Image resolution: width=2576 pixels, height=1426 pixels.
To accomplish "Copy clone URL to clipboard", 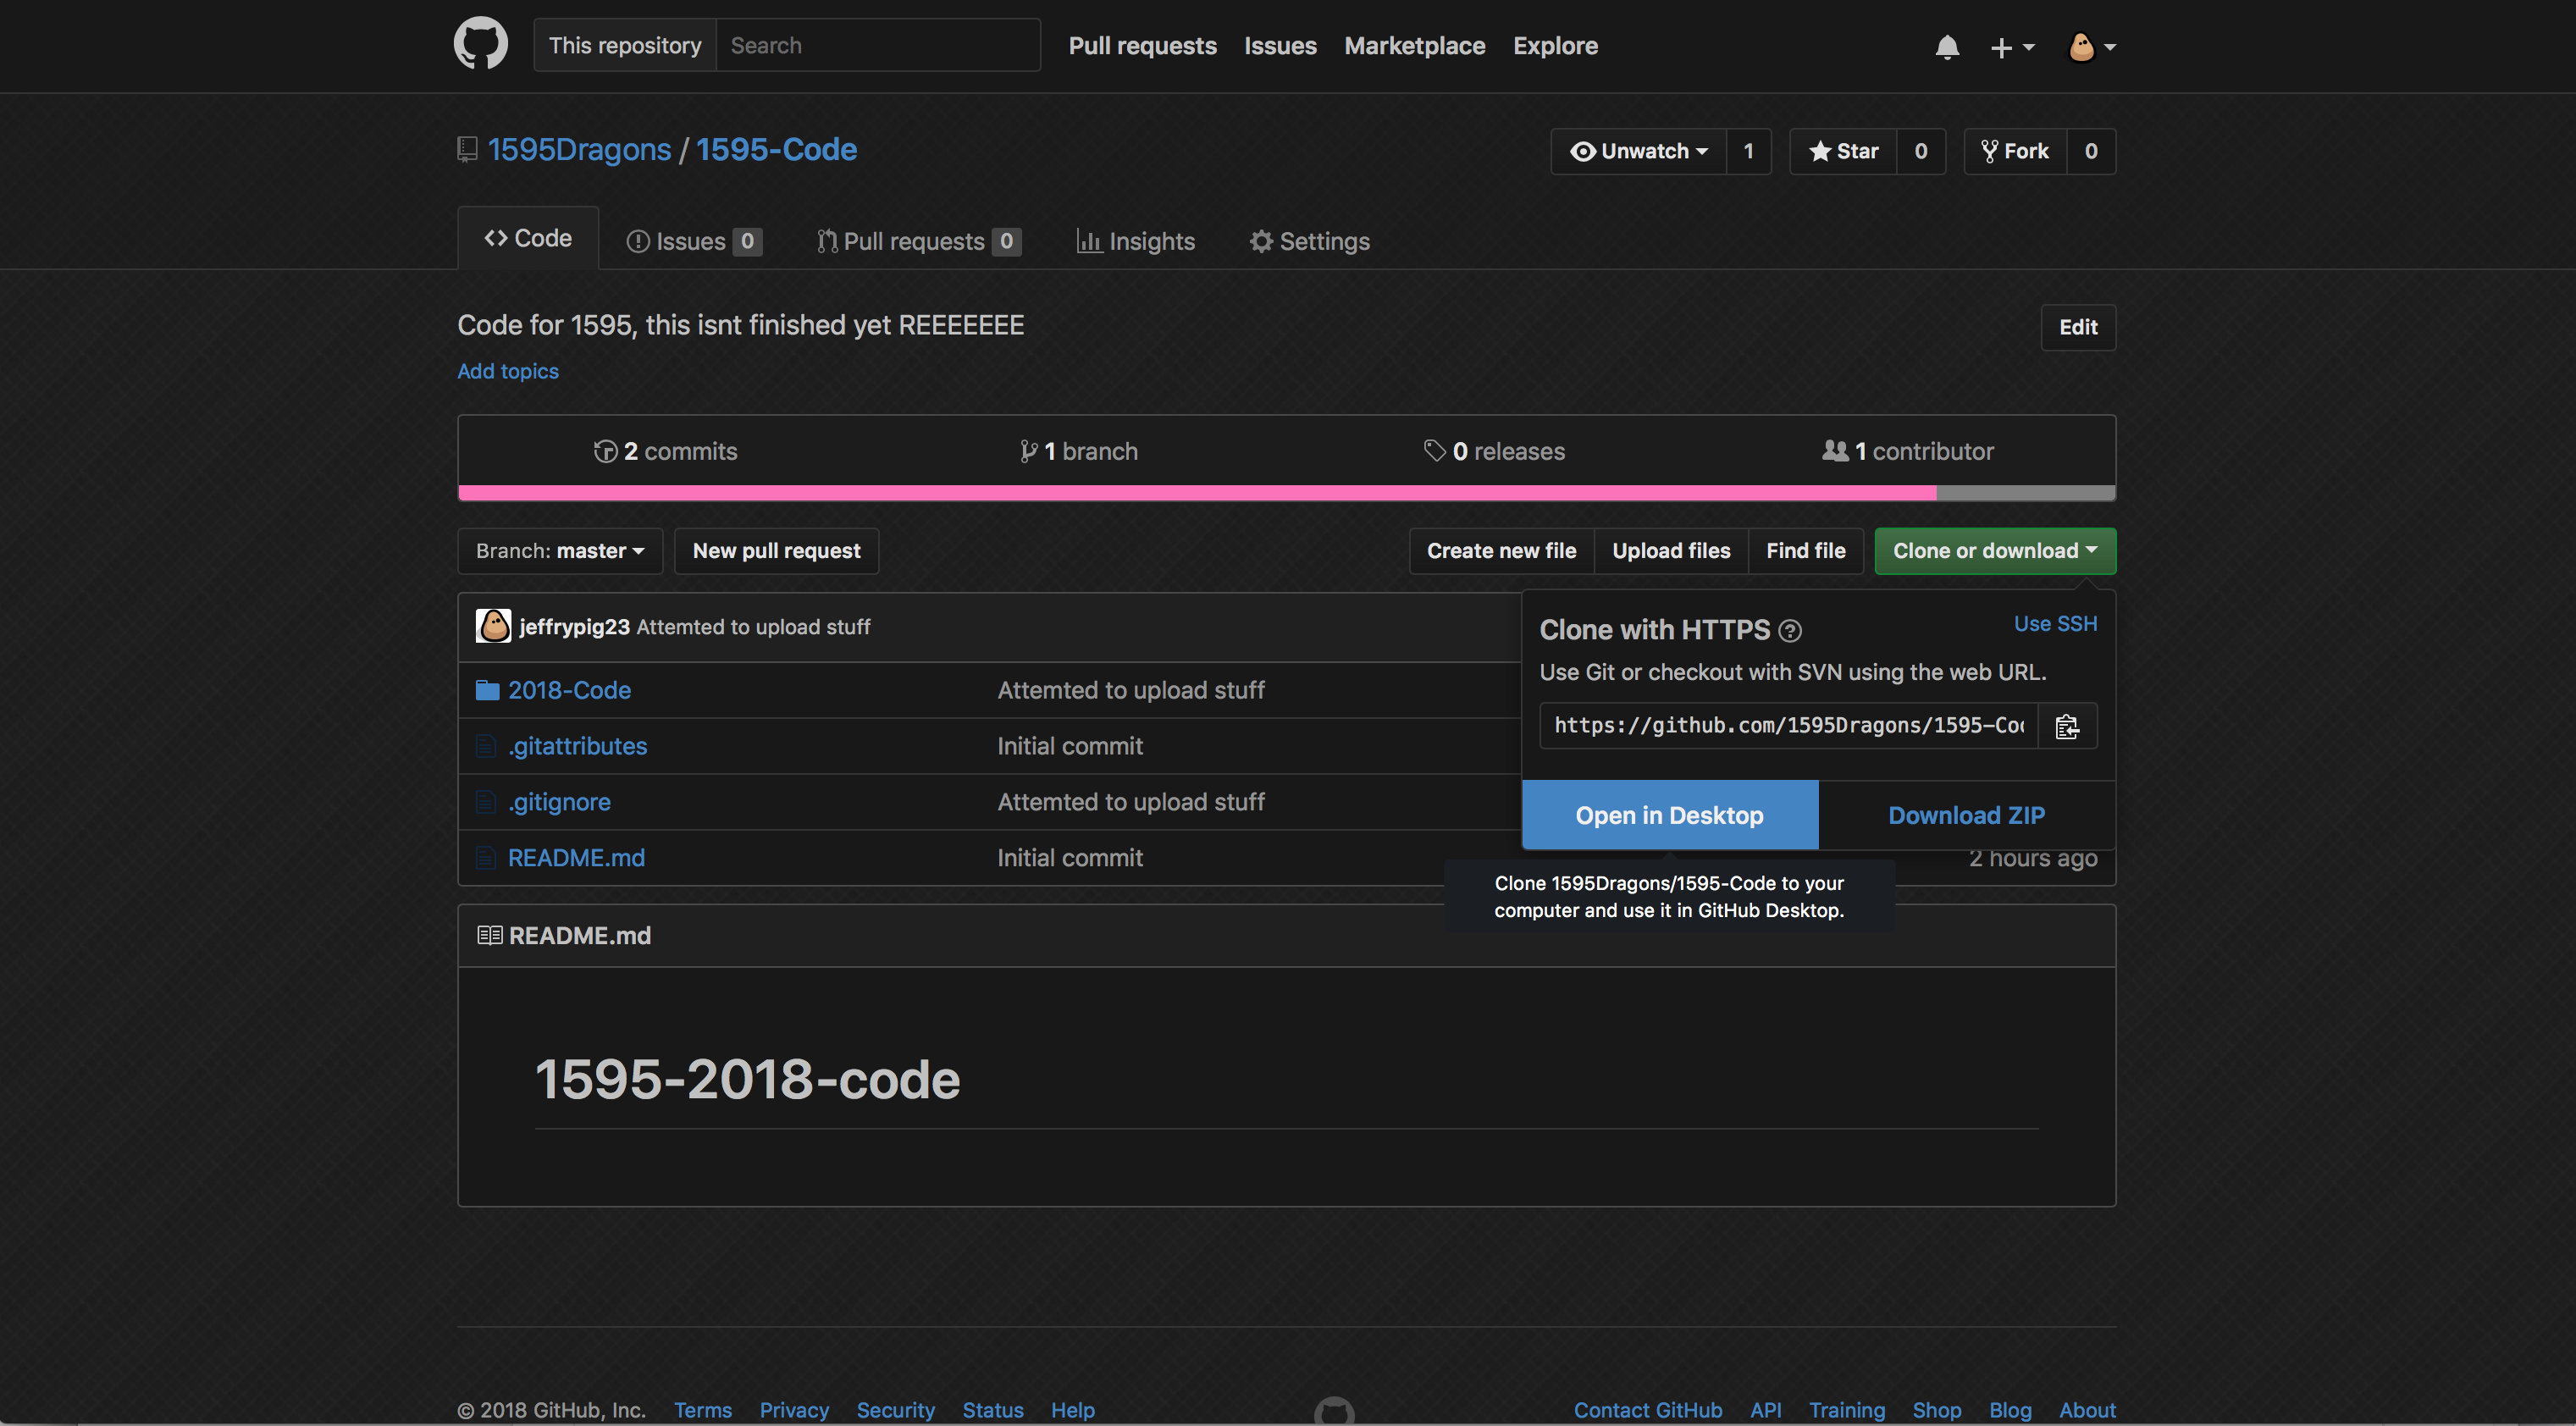I will 2067,726.
